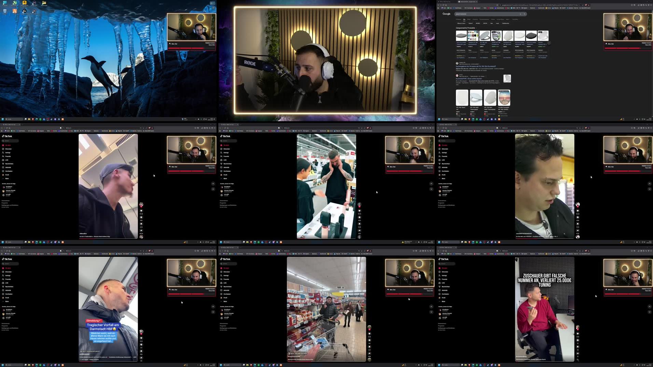Switch to the Bilder tab on Google

464,19
